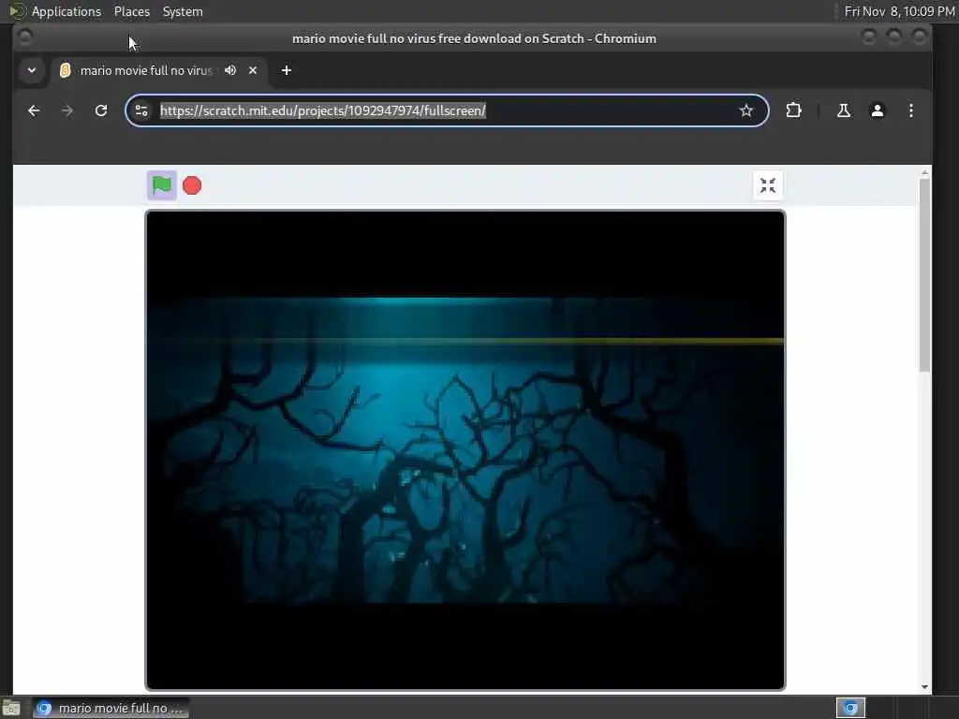Click the page vertical scrollbar thumb
The image size is (959, 719).
pyautogui.click(x=924, y=275)
